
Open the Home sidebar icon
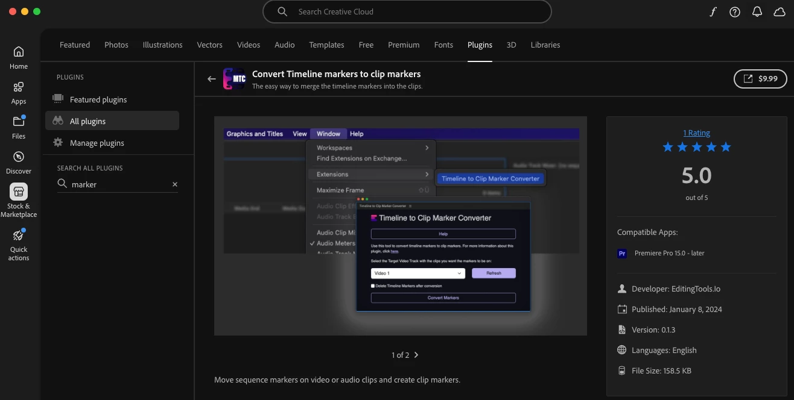[19, 52]
